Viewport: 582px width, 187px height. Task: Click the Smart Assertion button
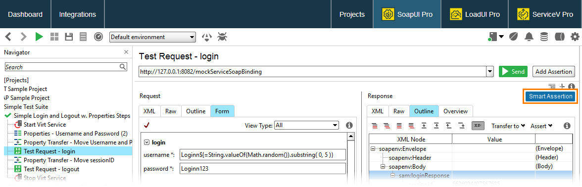tap(551, 96)
